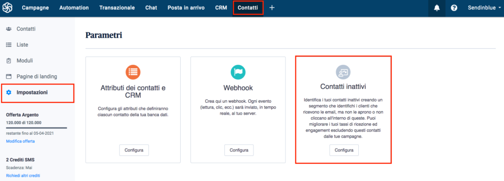Click the 120.000 di 120.000 text
Image resolution: width=504 pixels, height=181 pixels.
coord(24,122)
